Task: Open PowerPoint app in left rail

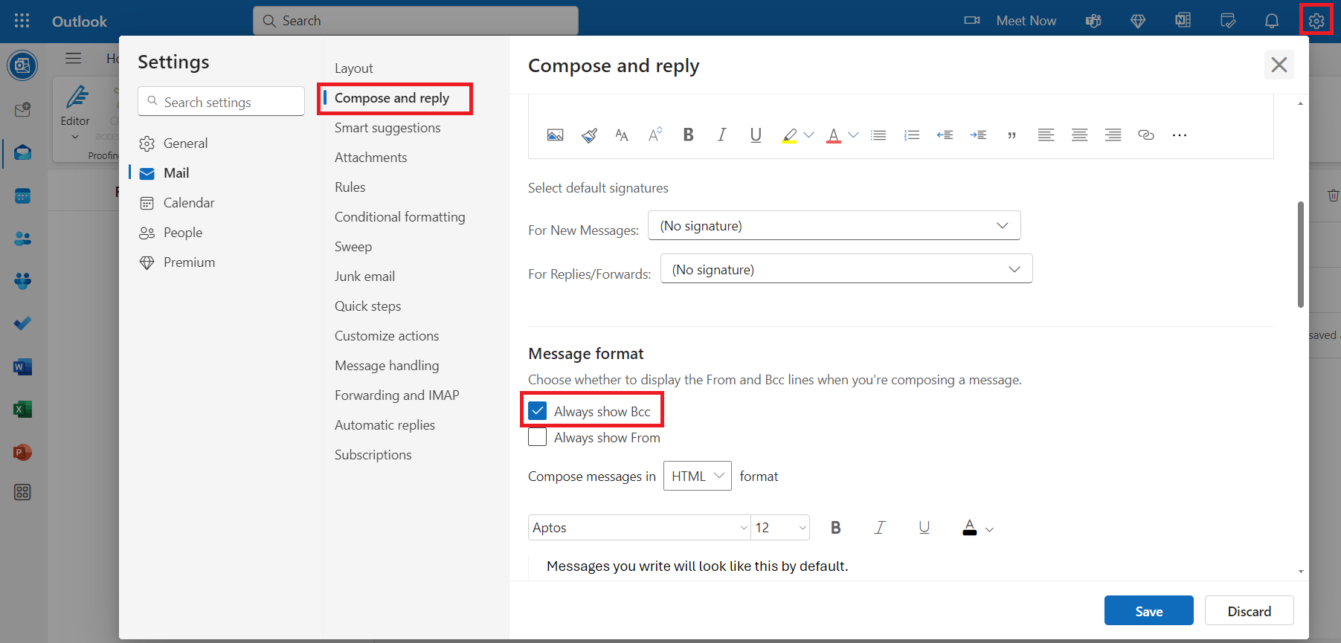Action: [x=22, y=452]
